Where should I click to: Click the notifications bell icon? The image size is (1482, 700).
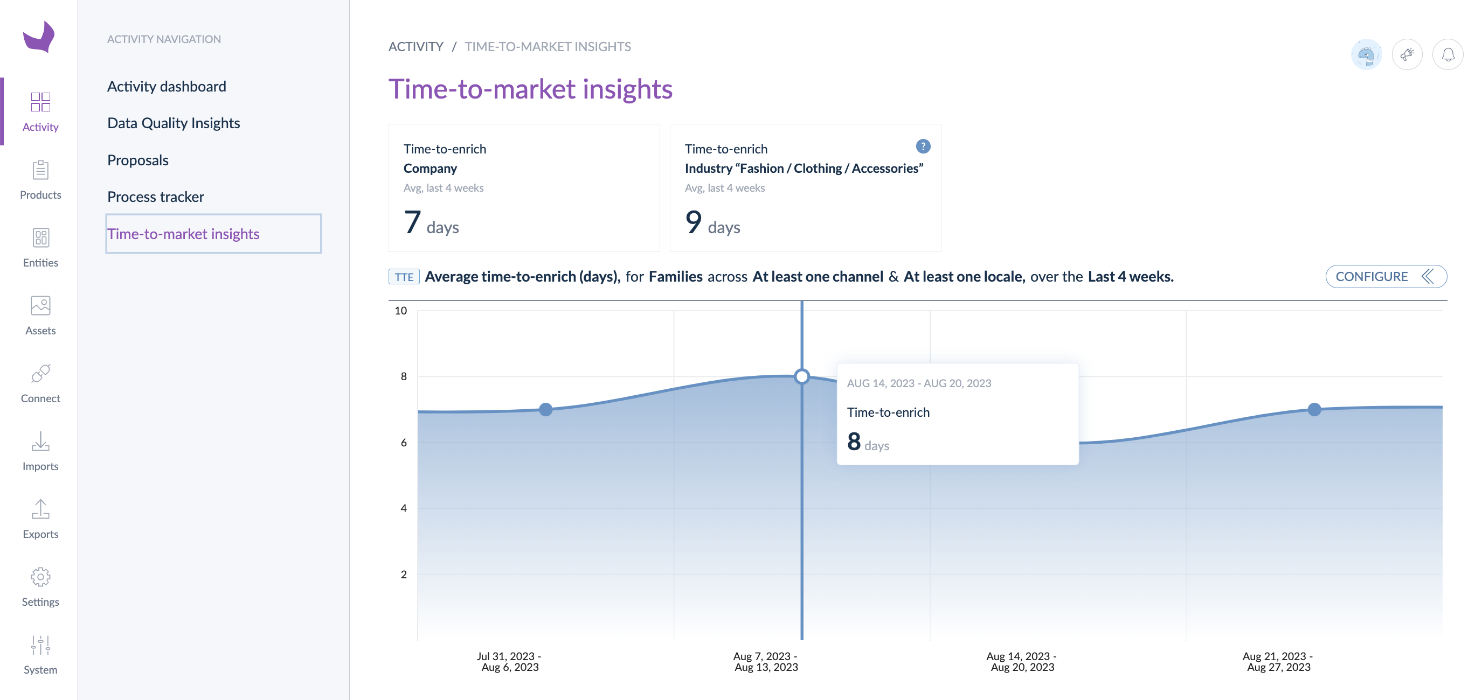(1448, 54)
